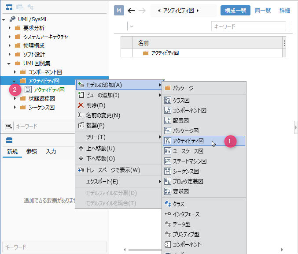Click the horizontal scrollbar right arrow
Screen dimensions: 298x254
pyautogui.click(x=282, y=250)
